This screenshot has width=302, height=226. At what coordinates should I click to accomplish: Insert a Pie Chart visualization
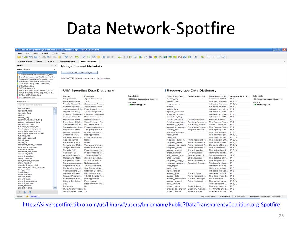click(155, 57)
